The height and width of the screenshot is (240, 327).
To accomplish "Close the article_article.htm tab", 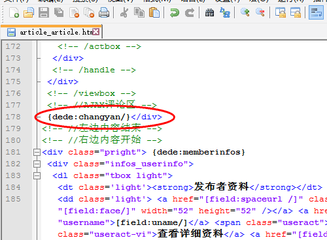I will [96, 32].
